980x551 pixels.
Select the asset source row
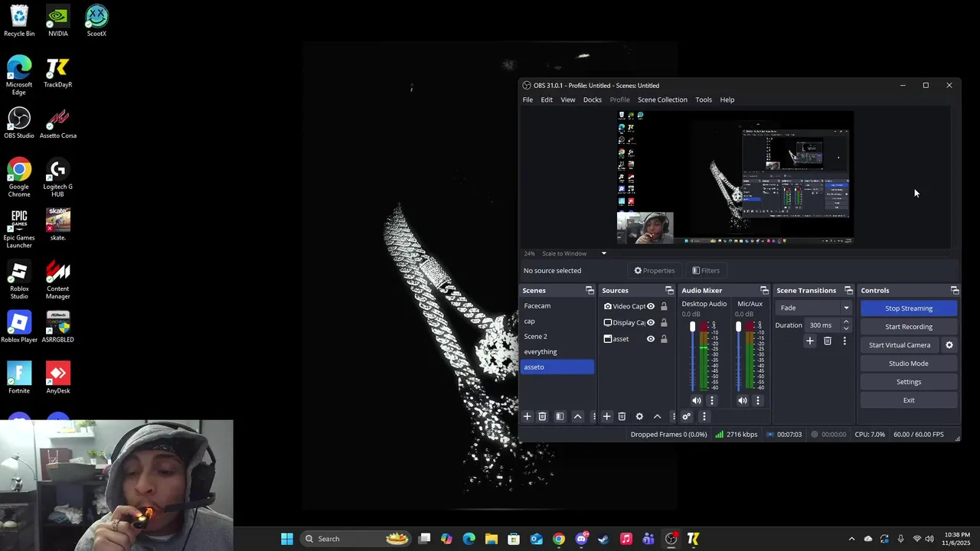635,339
